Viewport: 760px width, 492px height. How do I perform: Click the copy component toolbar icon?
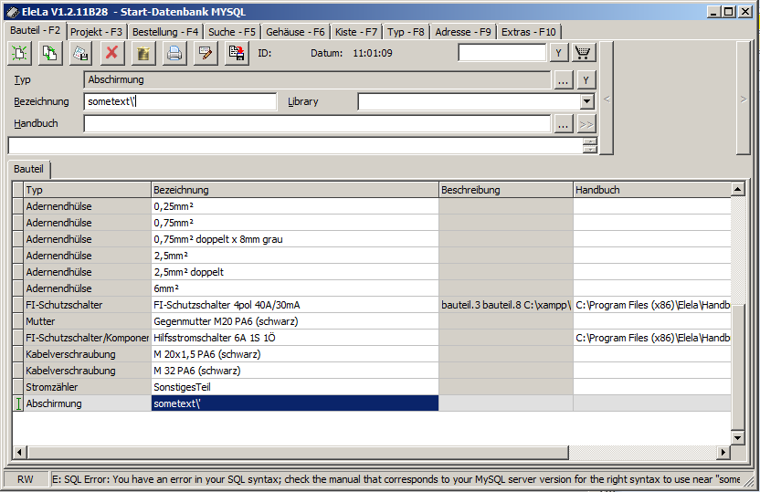pyautogui.click(x=50, y=53)
